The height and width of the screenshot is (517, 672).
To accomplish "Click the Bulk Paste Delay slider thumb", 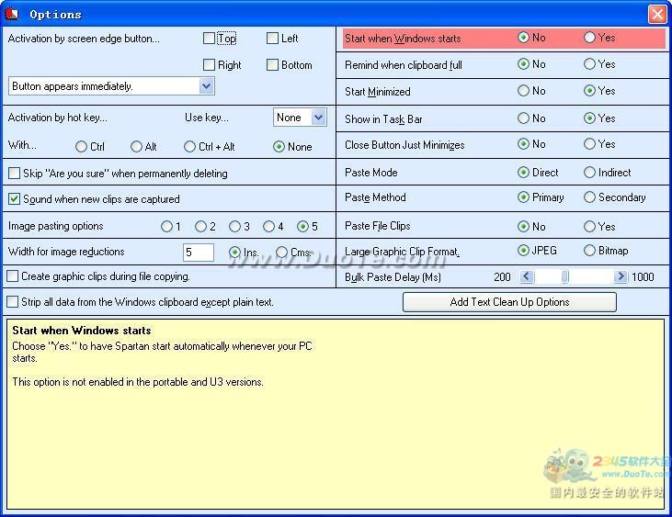I will coord(564,277).
